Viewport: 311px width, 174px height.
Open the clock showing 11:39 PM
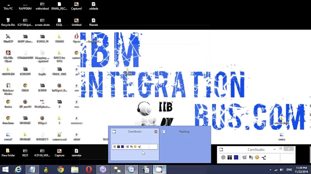302,170
